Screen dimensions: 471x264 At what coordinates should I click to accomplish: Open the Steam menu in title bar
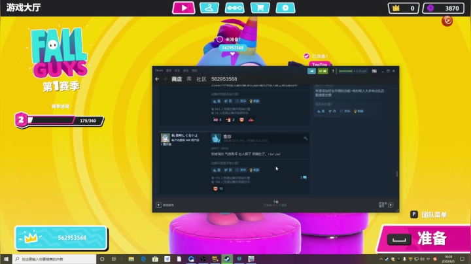pyautogui.click(x=159, y=71)
